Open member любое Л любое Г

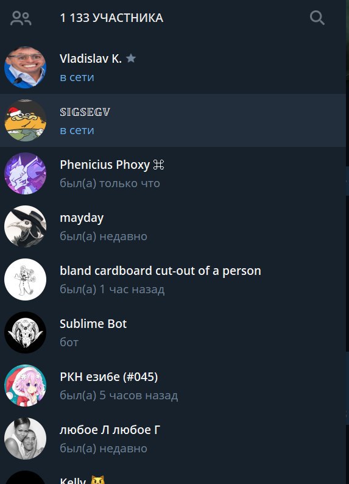coord(172,439)
